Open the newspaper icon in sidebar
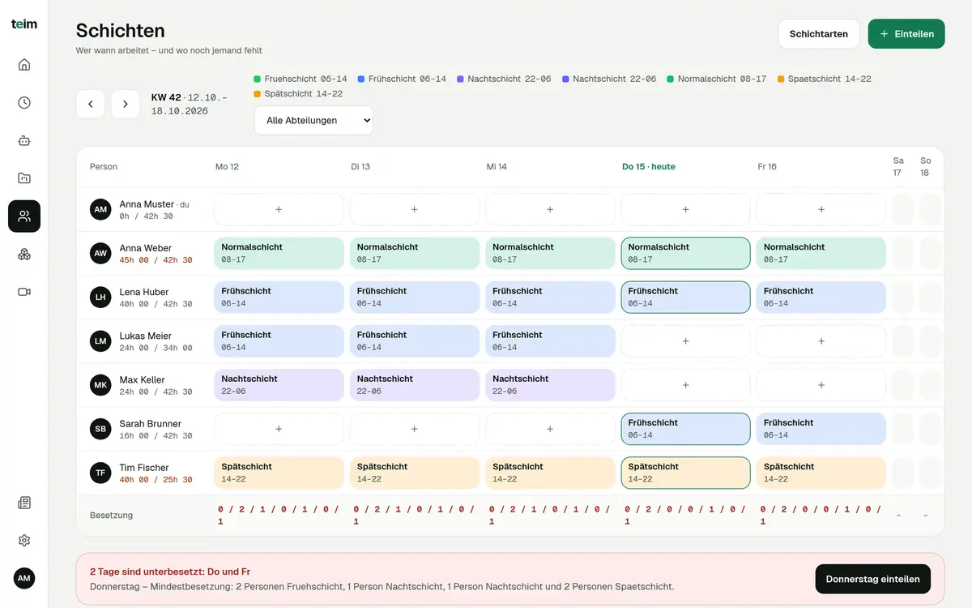This screenshot has width=972, height=608. [24, 503]
